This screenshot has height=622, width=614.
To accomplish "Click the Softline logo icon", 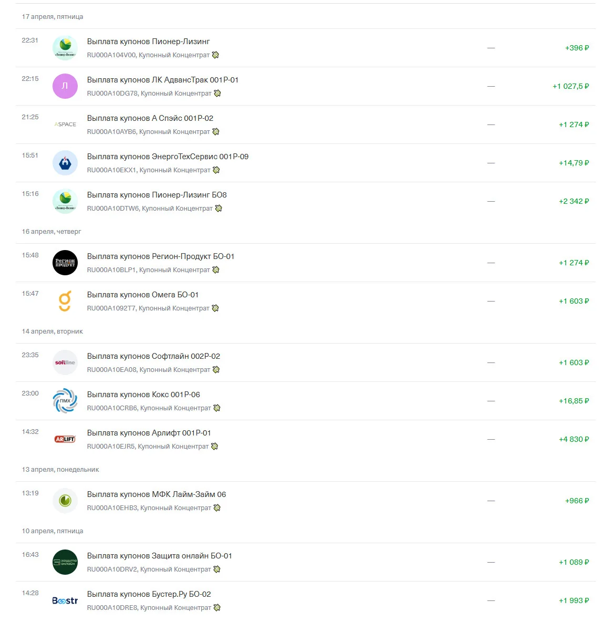I will [x=65, y=362].
